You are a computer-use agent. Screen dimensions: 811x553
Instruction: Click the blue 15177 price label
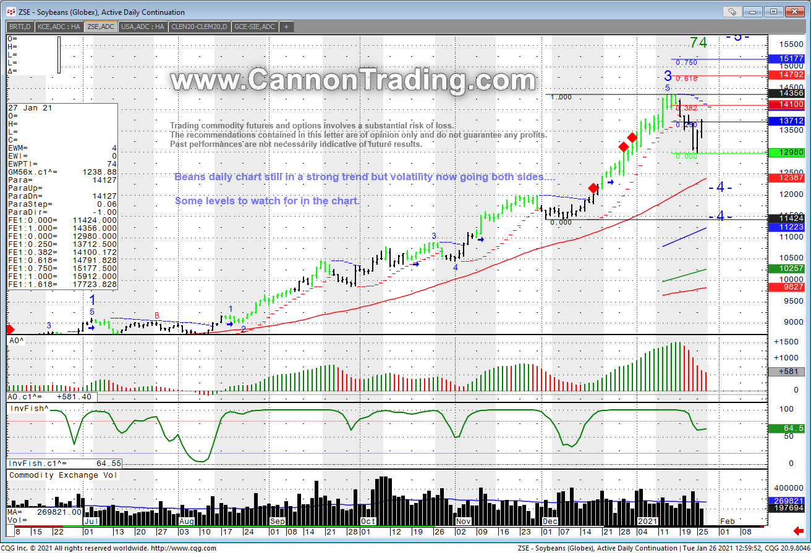[785, 59]
